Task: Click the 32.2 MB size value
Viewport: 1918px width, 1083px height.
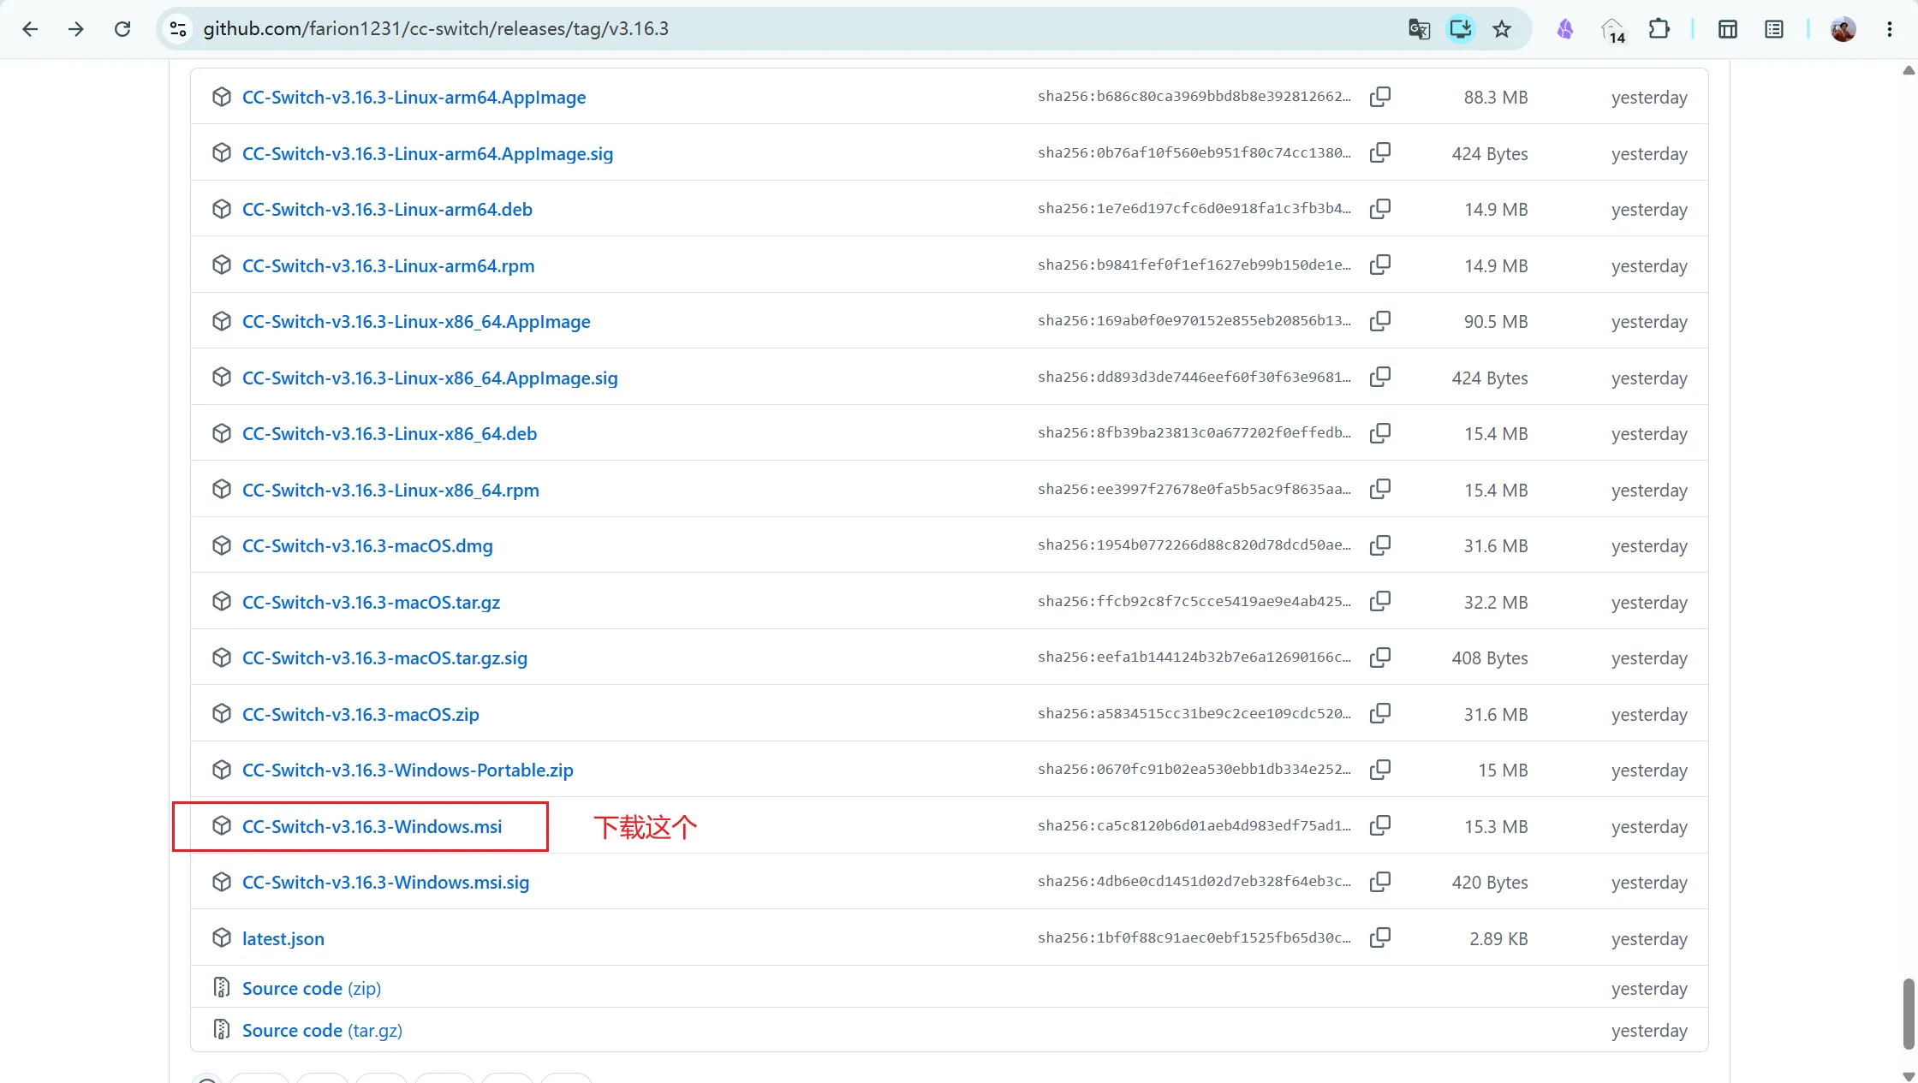Action: click(1496, 603)
